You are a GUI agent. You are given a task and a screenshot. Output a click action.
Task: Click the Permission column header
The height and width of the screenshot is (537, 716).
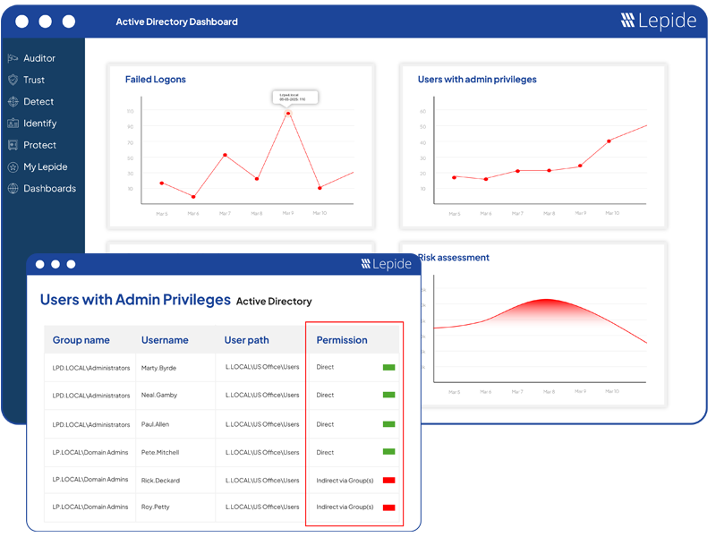coord(342,340)
